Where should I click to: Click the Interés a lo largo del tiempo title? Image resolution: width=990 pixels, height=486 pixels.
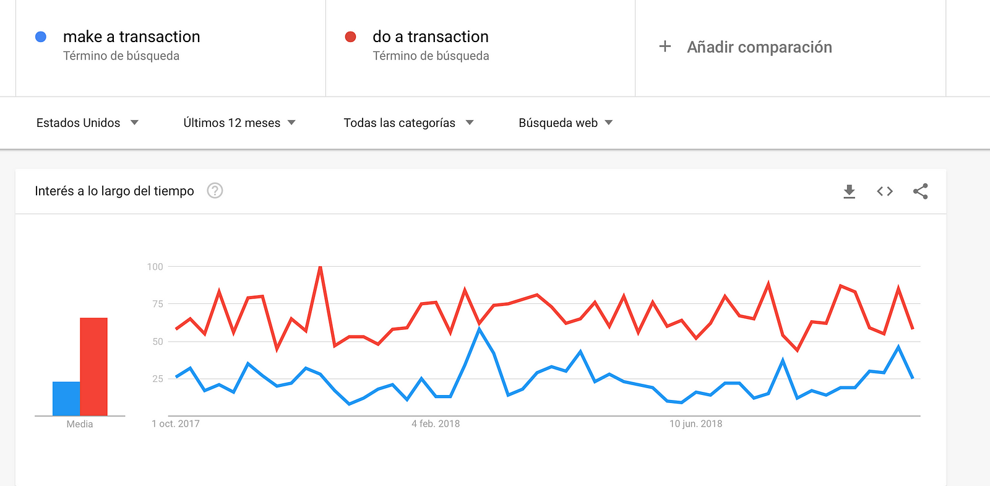pyautogui.click(x=114, y=191)
